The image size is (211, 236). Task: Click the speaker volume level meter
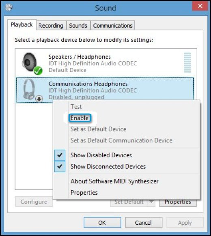[187, 62]
